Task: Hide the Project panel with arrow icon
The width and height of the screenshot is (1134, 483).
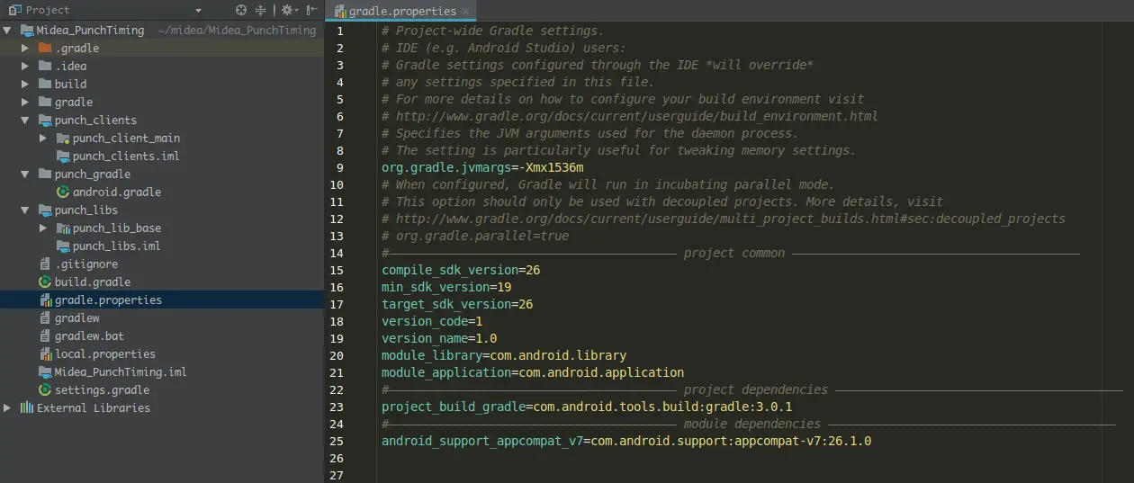Action: tap(311, 10)
